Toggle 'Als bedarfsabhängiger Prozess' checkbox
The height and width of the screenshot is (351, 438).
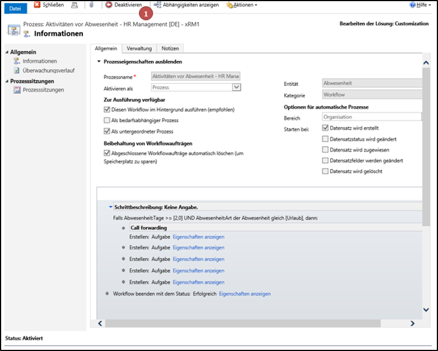107,120
